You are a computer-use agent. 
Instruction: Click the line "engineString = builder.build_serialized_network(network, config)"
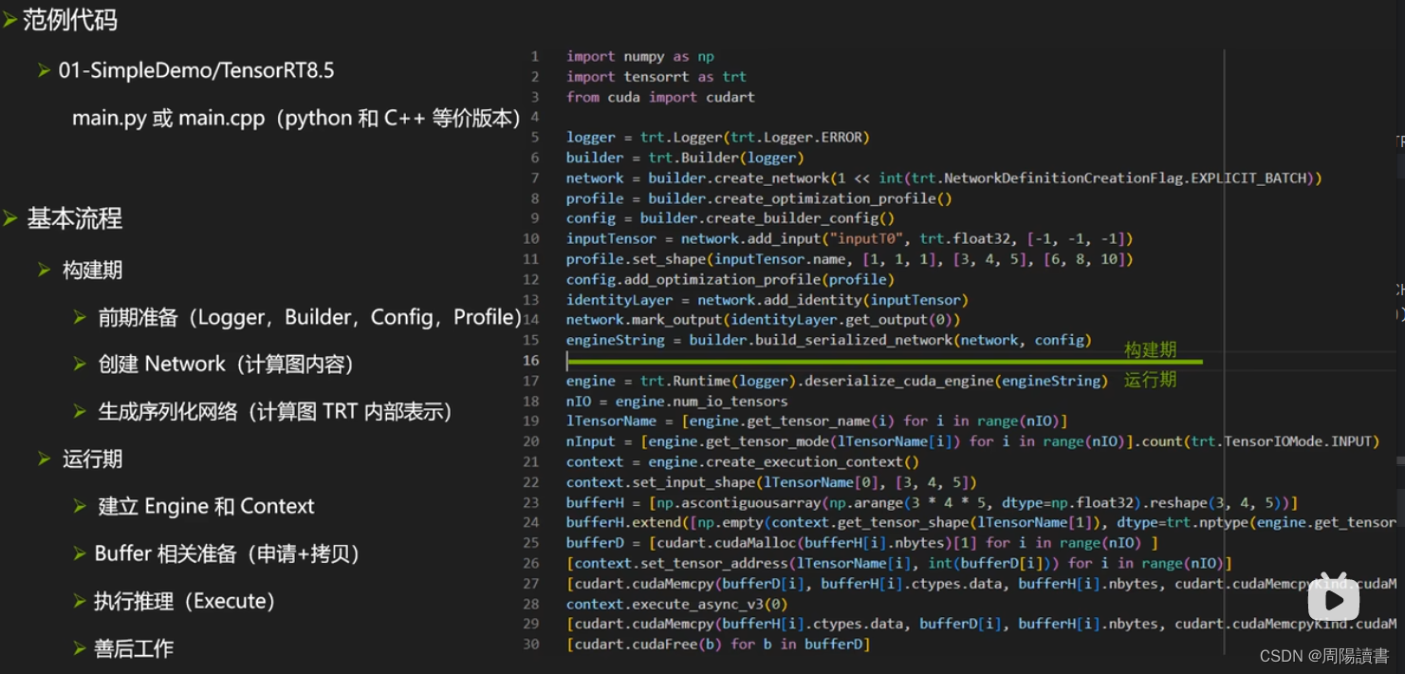pos(829,340)
